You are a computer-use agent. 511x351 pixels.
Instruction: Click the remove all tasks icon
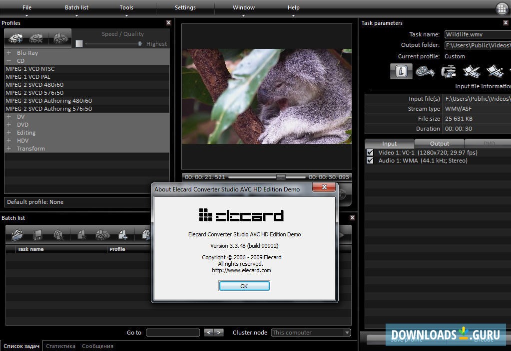click(58, 234)
